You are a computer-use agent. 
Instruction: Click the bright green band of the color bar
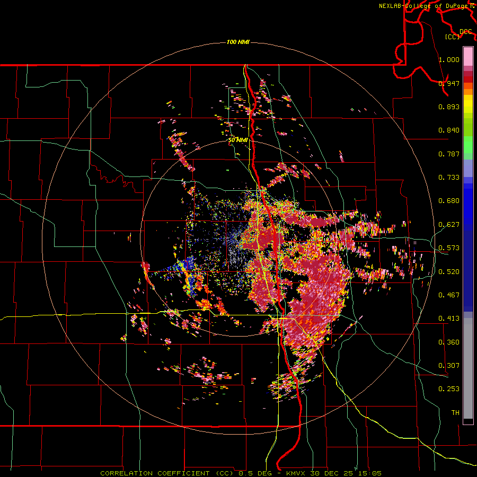(x=468, y=145)
